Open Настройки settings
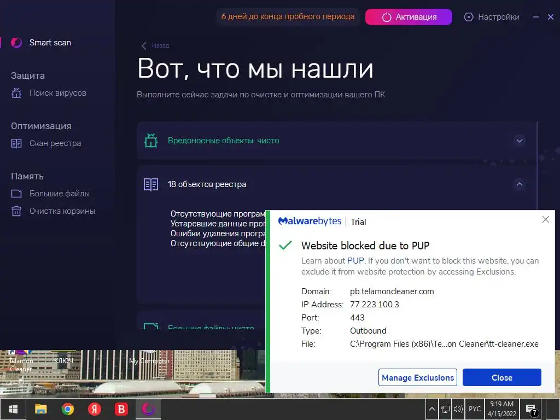 499,17
